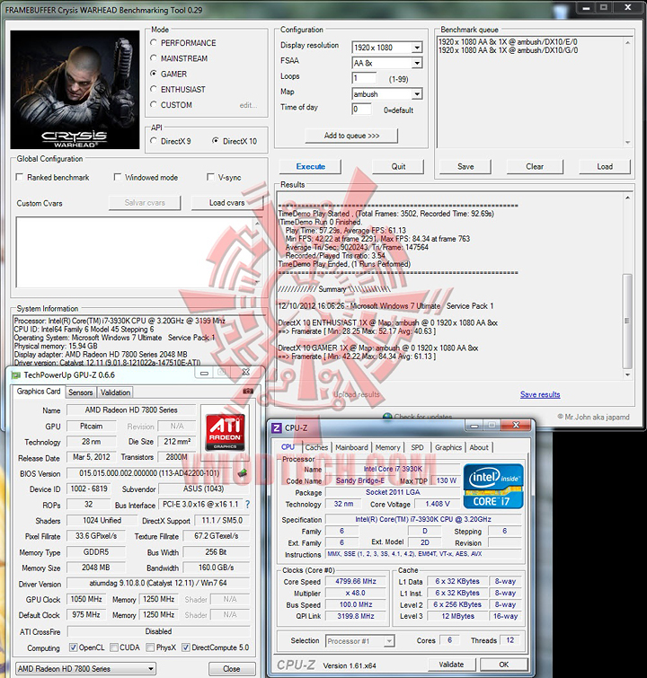
Task: Open the CPU tab in CPU-Z
Action: pos(288,447)
